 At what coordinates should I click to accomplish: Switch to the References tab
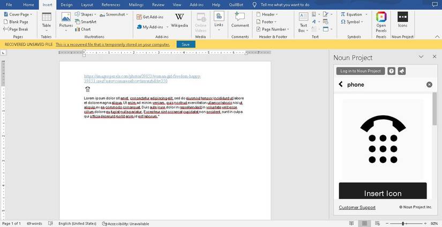click(x=111, y=5)
